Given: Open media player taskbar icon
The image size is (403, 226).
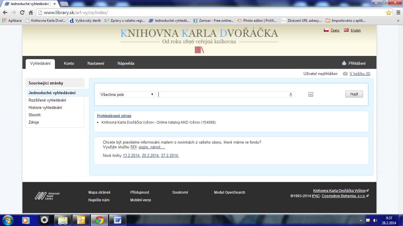Looking at the screenshot, I should pyautogui.click(x=26, y=220).
